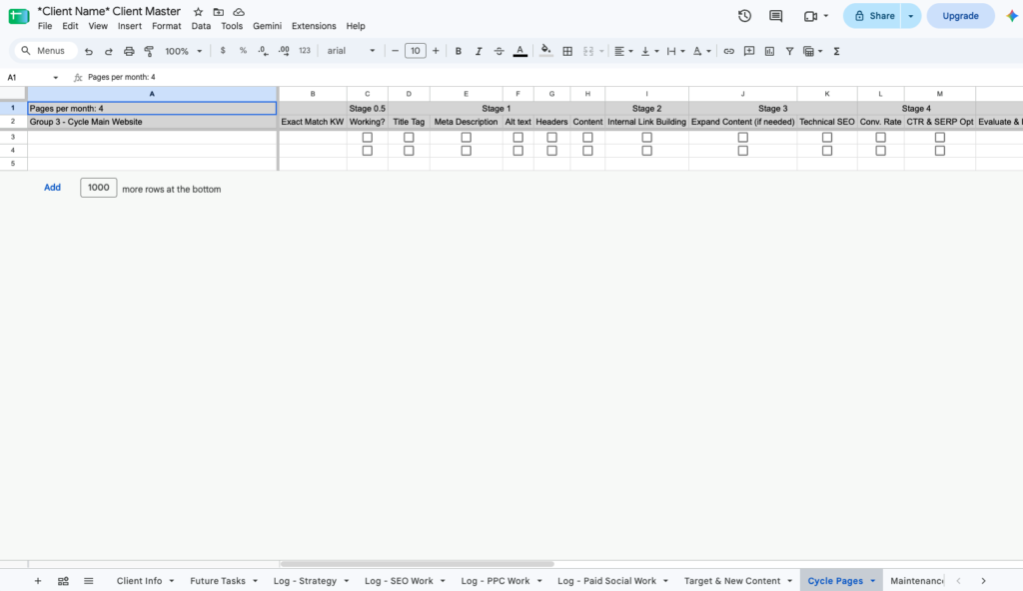The height and width of the screenshot is (591, 1023).
Task: Open the arial font dropdown
Action: 351,51
